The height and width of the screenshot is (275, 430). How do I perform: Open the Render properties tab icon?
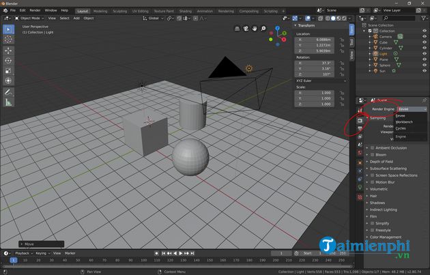pyautogui.click(x=360, y=121)
